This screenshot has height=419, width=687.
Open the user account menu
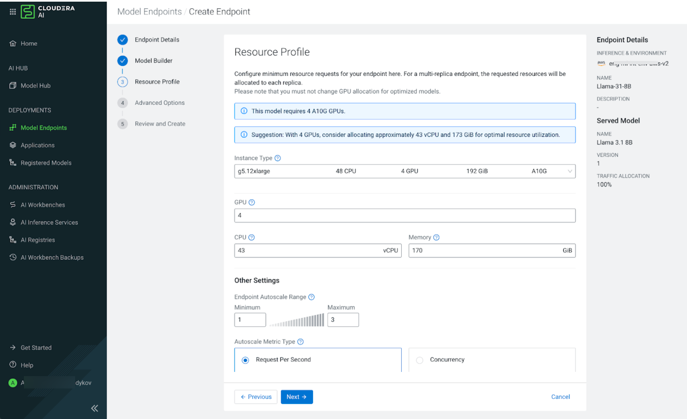[49, 383]
